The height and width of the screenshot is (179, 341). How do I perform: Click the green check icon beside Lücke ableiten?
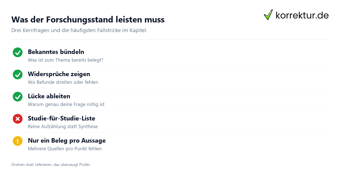[18, 97]
